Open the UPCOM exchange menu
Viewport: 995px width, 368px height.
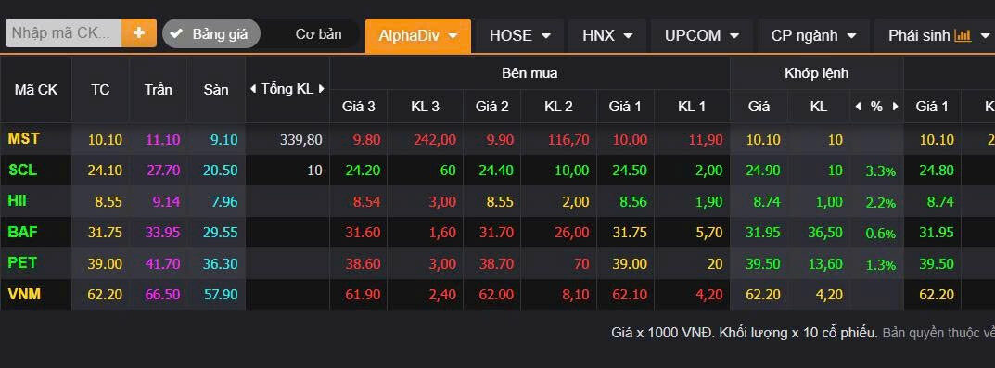coord(702,35)
